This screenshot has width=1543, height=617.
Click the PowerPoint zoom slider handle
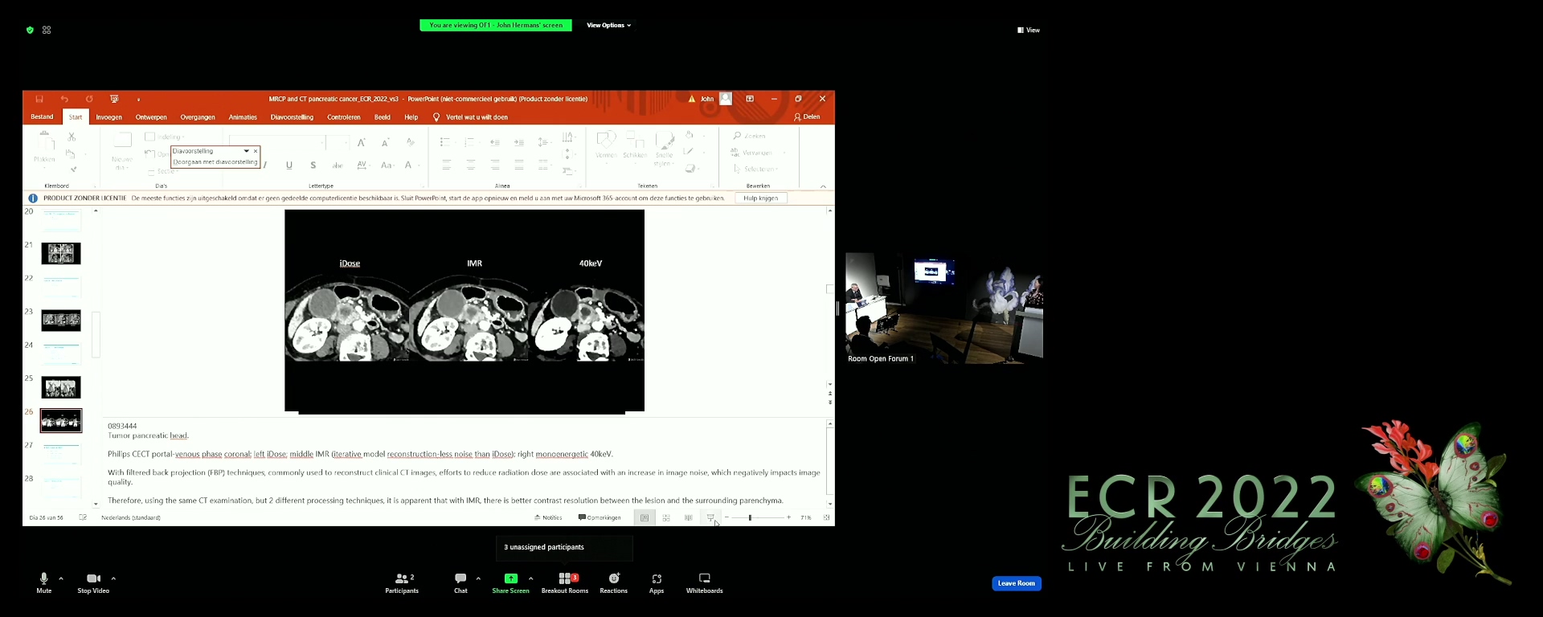[750, 517]
